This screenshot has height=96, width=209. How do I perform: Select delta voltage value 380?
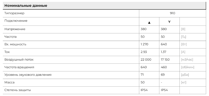pyautogui.click(x=143, y=29)
